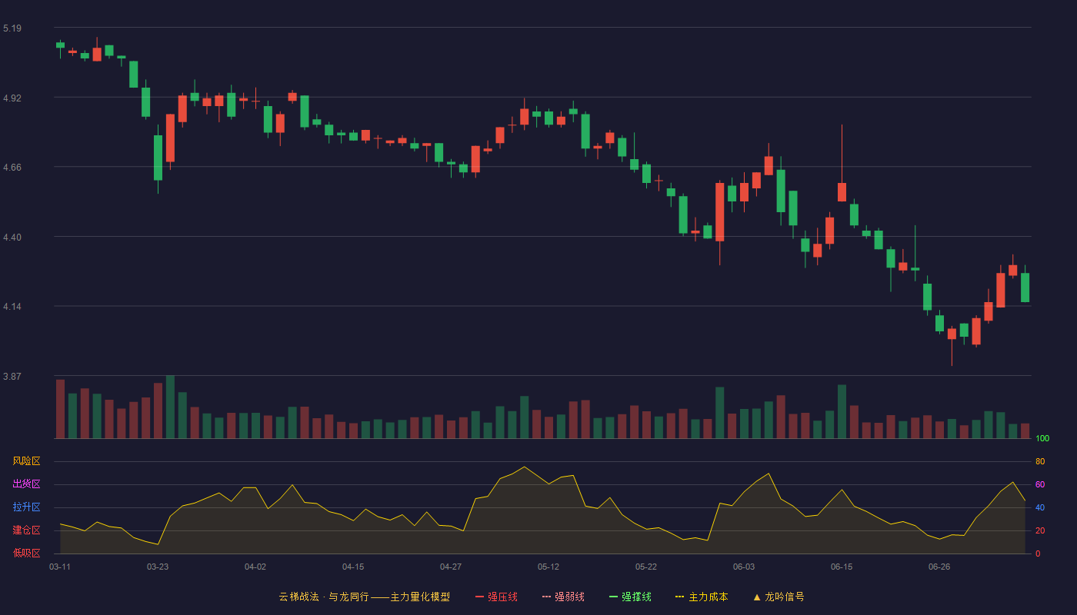Click the 风险区 zone label
The width and height of the screenshot is (1077, 615).
tap(26, 461)
